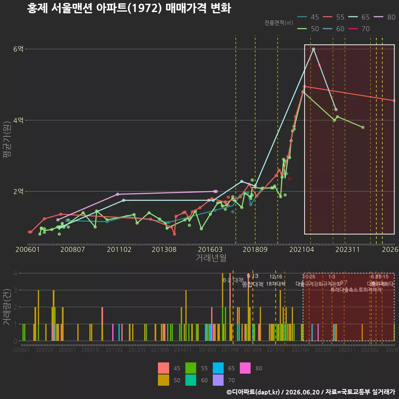Click the 80 pink line legend entry
399x399 pixels.
(x=384, y=17)
